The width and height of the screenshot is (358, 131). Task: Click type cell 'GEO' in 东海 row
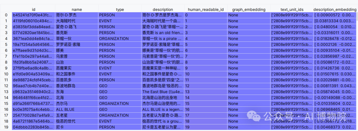(120, 92)
